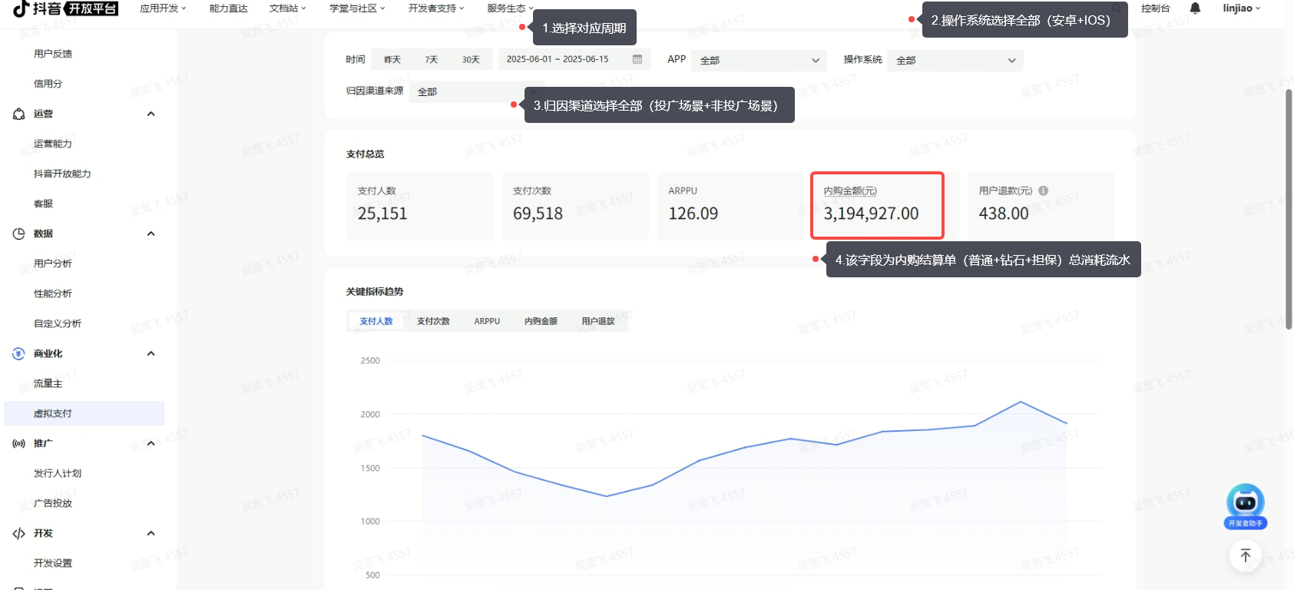Click the calendar icon in date range
The image size is (1294, 590).
(637, 59)
